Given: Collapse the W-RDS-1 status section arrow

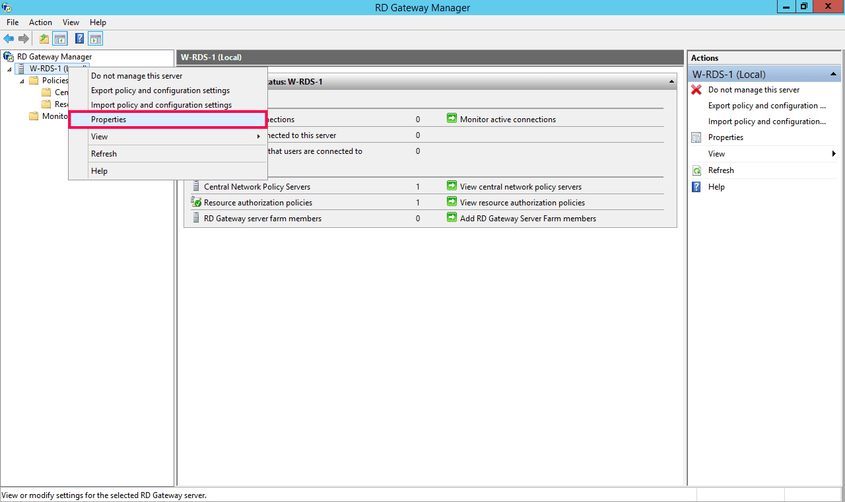Looking at the screenshot, I should [x=672, y=82].
